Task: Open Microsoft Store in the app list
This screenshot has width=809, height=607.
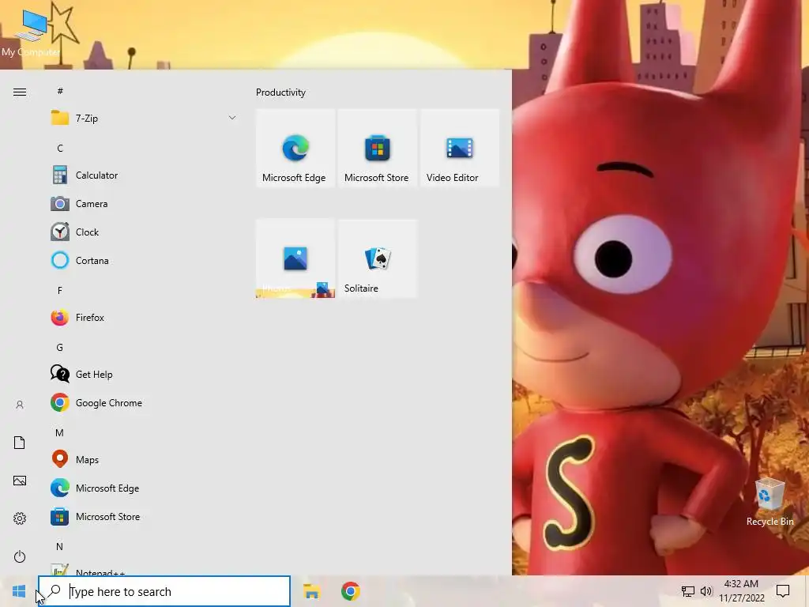Action: [144, 516]
